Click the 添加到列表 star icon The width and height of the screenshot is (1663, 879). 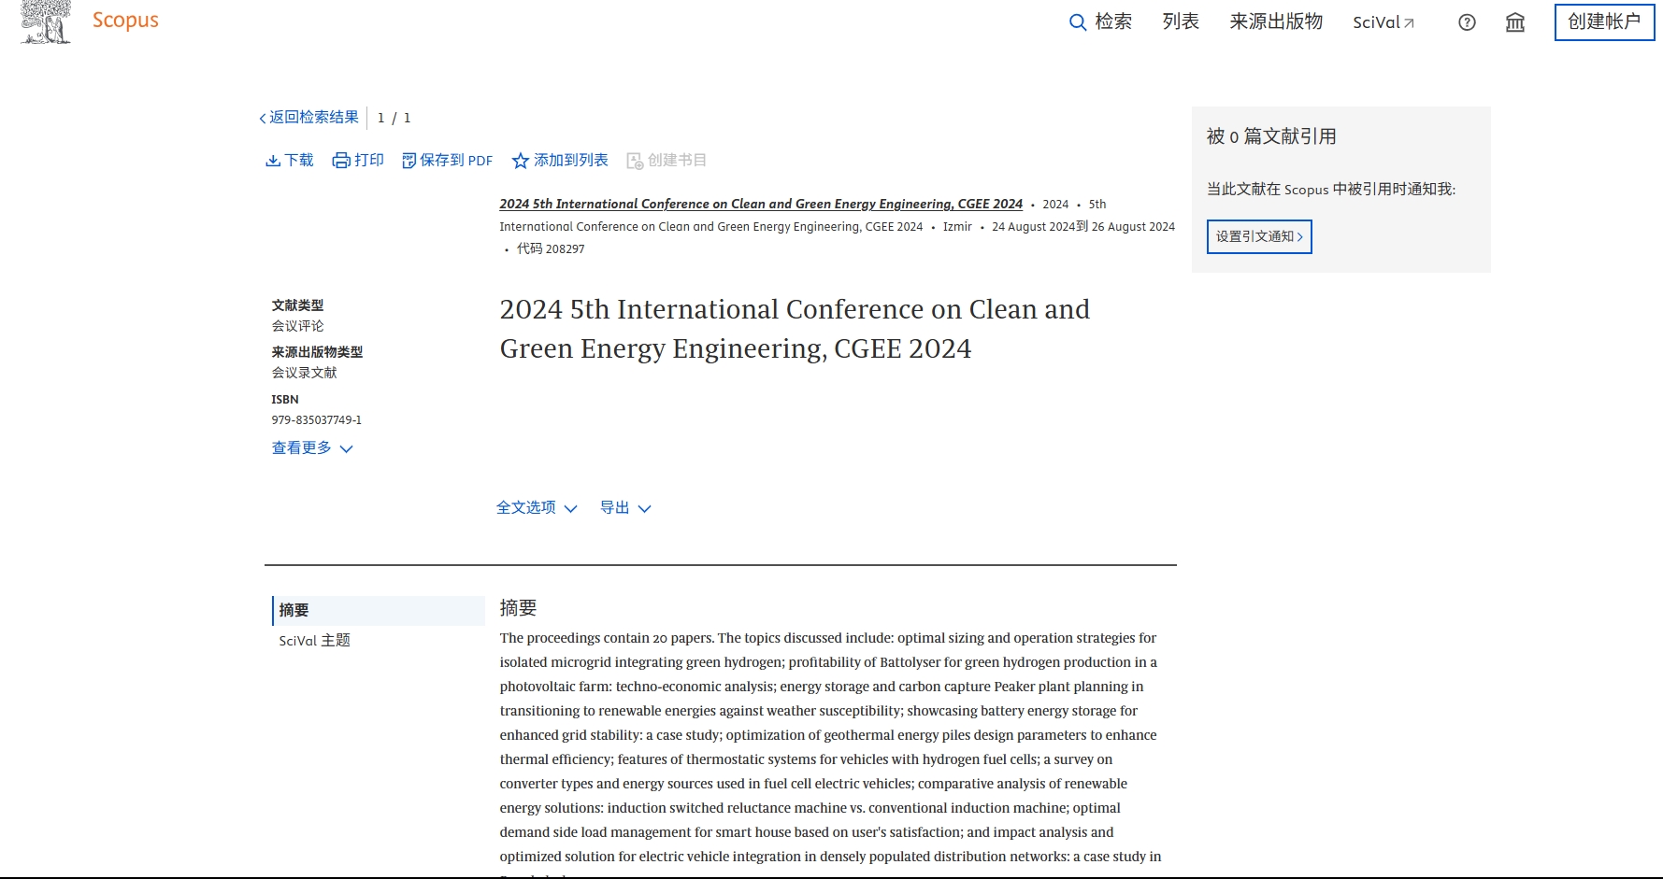[x=521, y=161]
